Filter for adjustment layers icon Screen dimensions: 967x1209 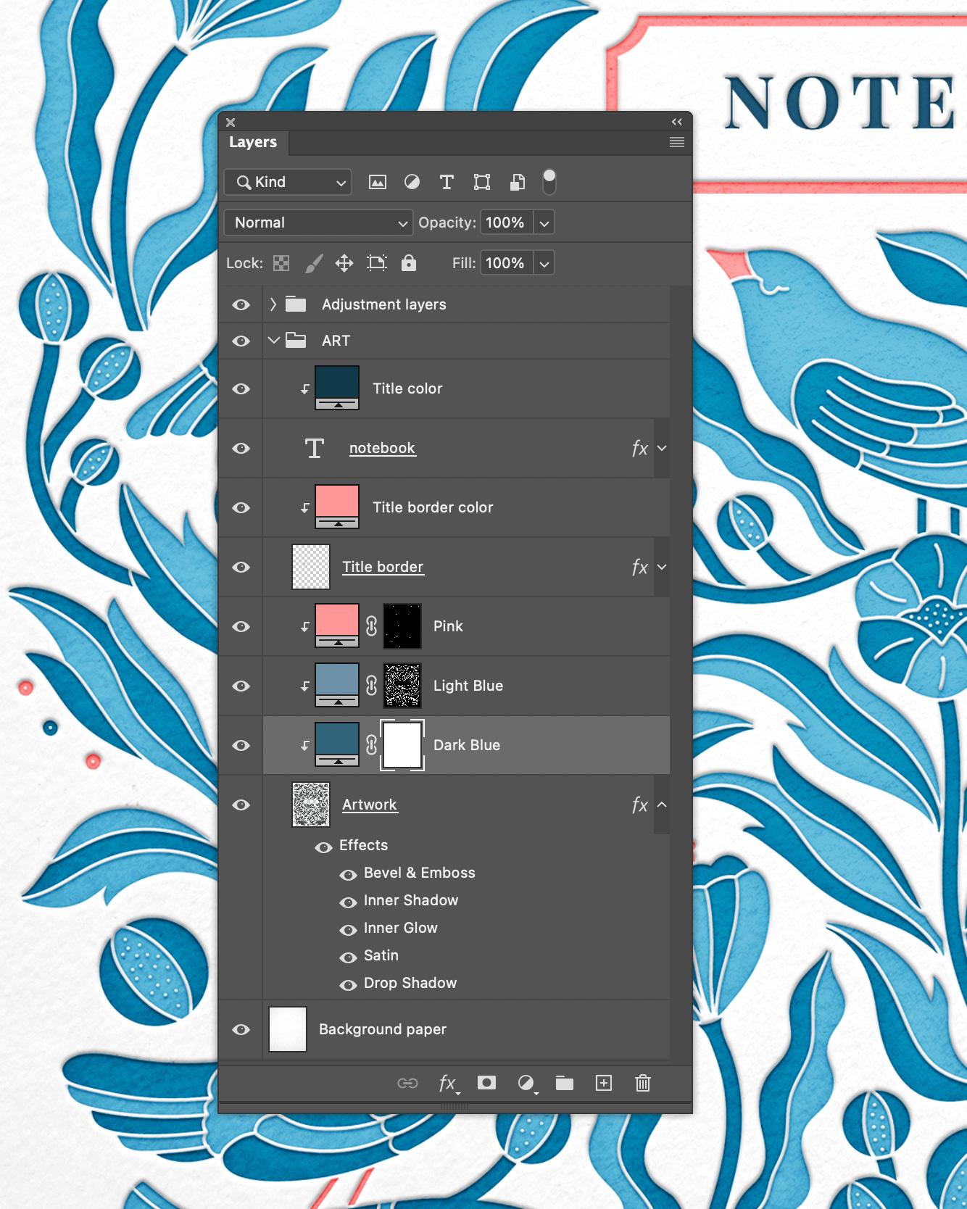[x=412, y=182]
